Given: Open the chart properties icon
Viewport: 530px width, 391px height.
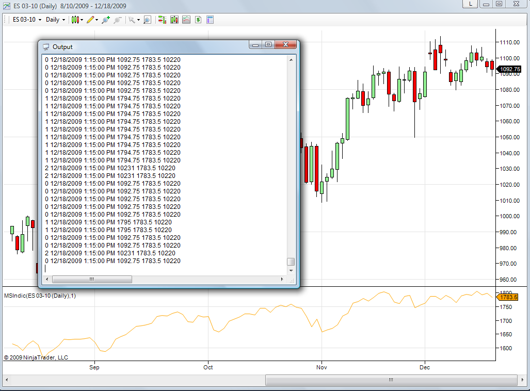Looking at the screenshot, I should (210, 20).
